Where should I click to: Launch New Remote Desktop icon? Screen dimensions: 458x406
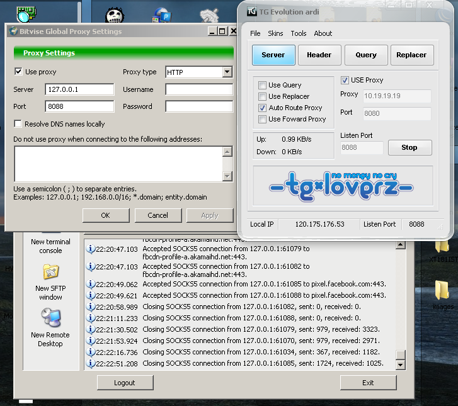tap(51, 318)
